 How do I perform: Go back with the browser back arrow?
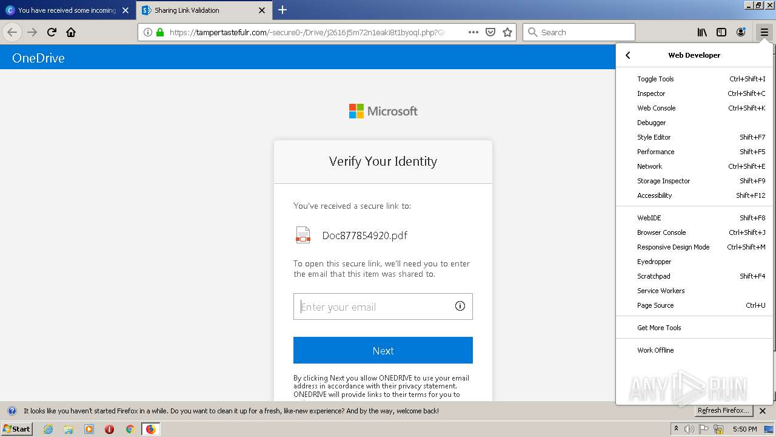12,32
